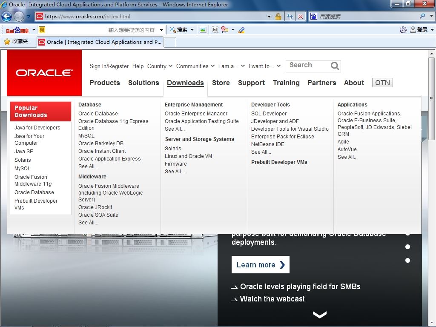Expand the address bar URL history dropdown

[x=269, y=17]
